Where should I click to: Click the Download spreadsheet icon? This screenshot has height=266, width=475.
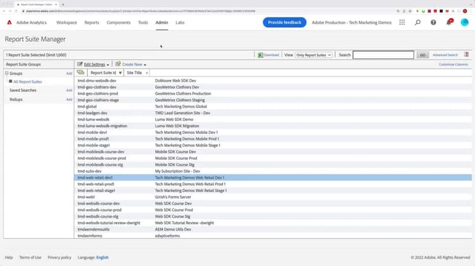coord(258,55)
